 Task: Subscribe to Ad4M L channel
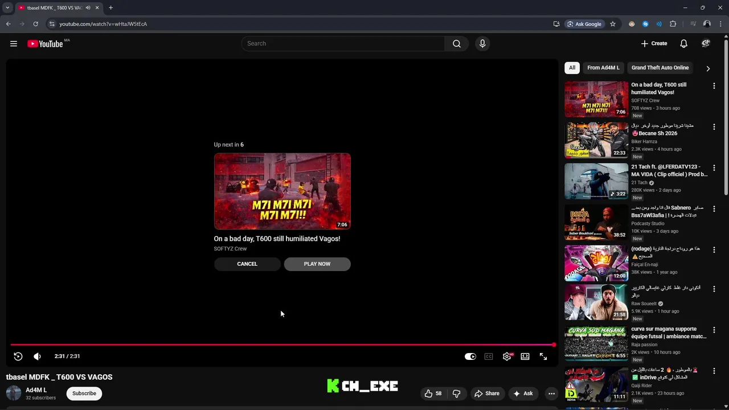pyautogui.click(x=84, y=393)
